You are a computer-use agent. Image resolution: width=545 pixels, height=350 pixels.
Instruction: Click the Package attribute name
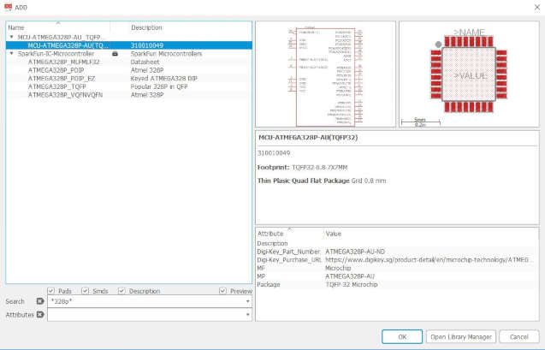[x=269, y=284]
